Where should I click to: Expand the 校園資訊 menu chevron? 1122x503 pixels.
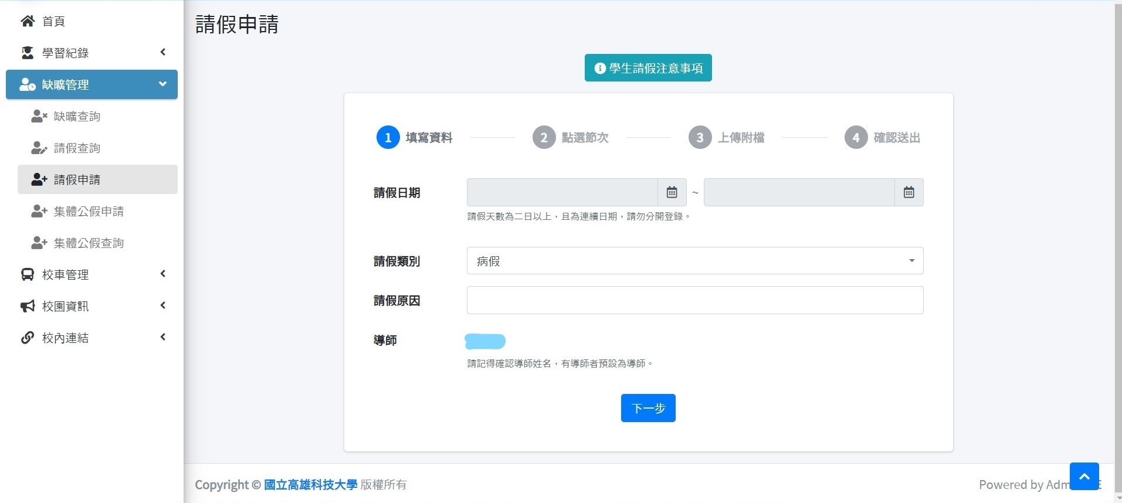click(x=163, y=305)
